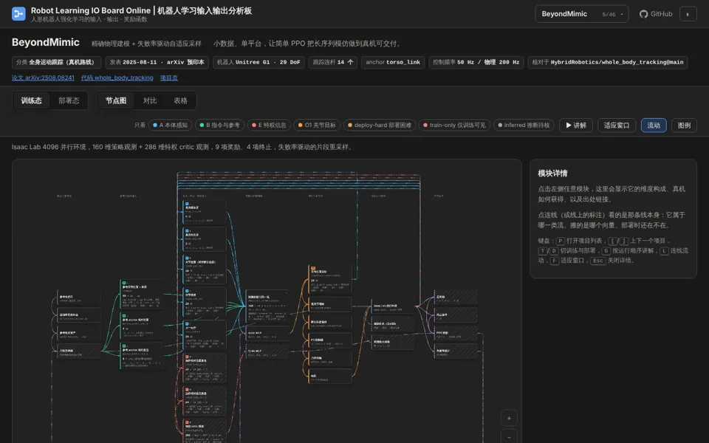Start the 讲解 walkthrough
Viewport: 709px width, 443px height.
tap(575, 126)
